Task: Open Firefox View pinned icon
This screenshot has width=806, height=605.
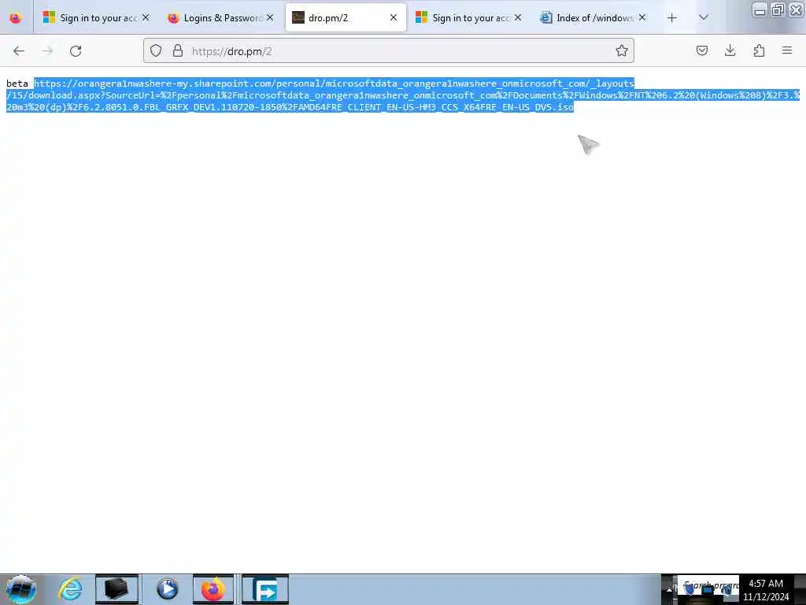Action: coord(16,18)
